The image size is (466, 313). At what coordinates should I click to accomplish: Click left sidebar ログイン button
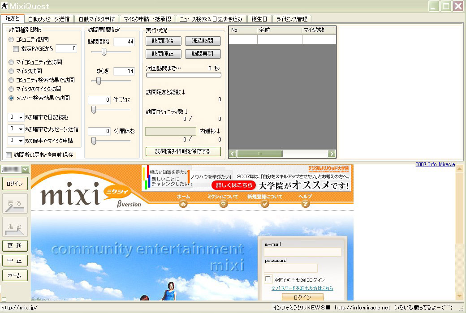coord(15,184)
